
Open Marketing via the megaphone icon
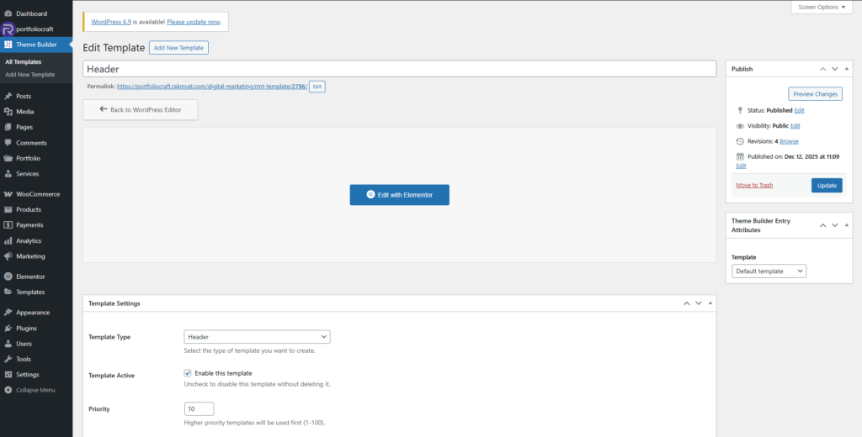click(x=8, y=256)
